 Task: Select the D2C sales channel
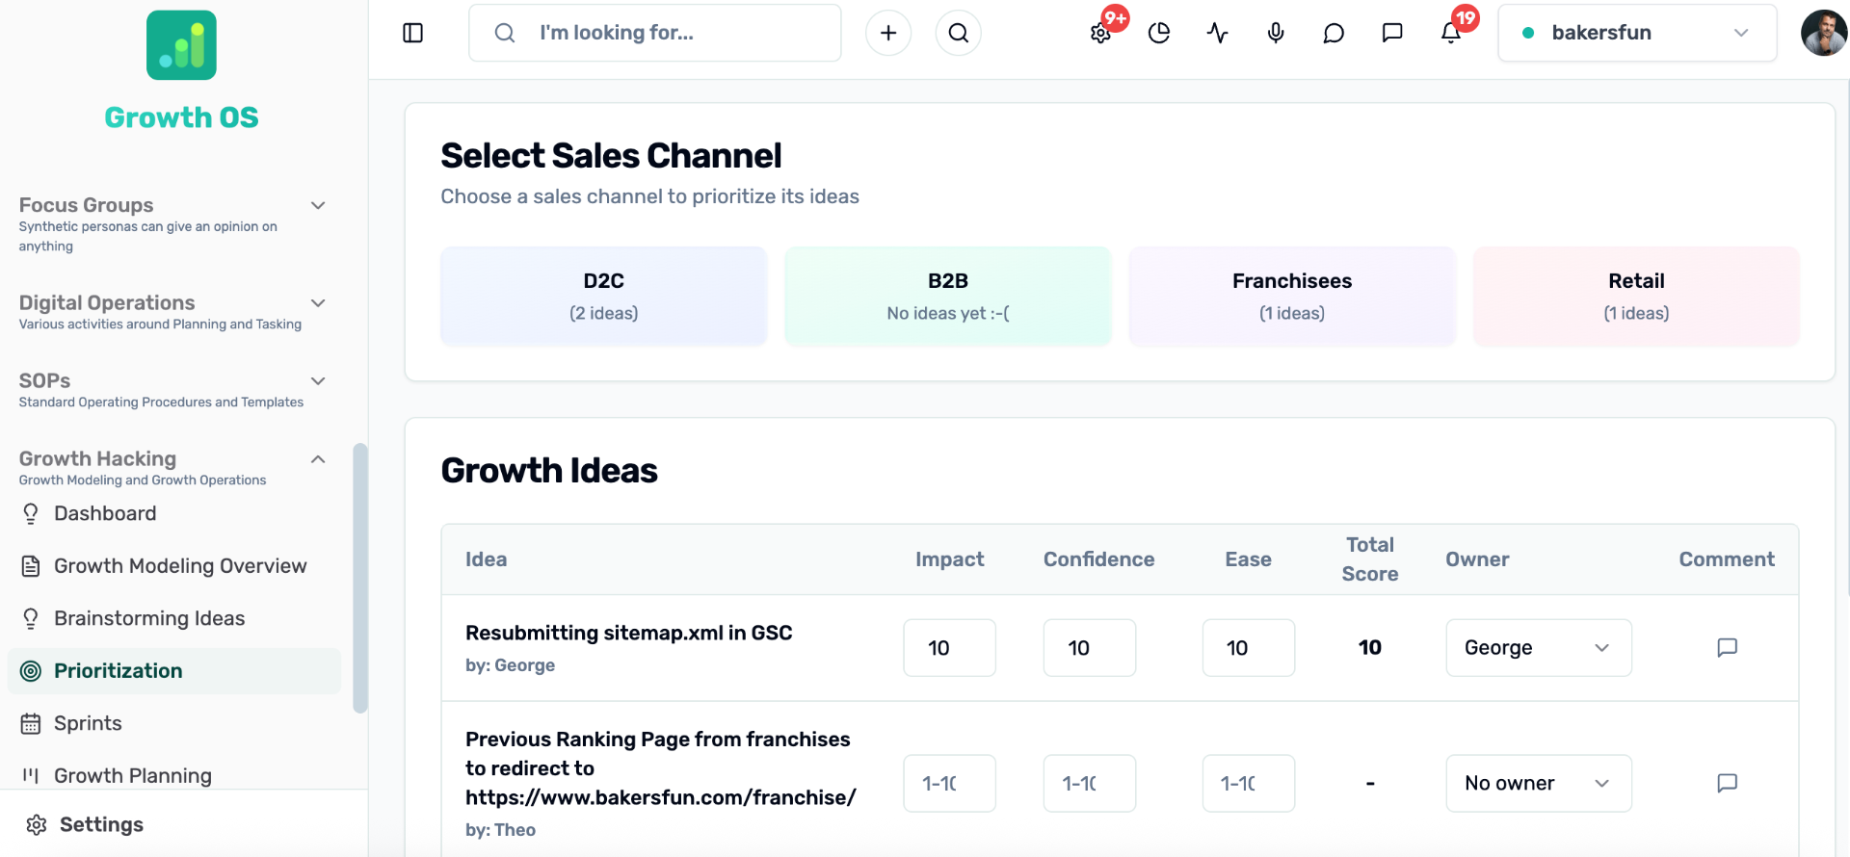click(x=604, y=296)
